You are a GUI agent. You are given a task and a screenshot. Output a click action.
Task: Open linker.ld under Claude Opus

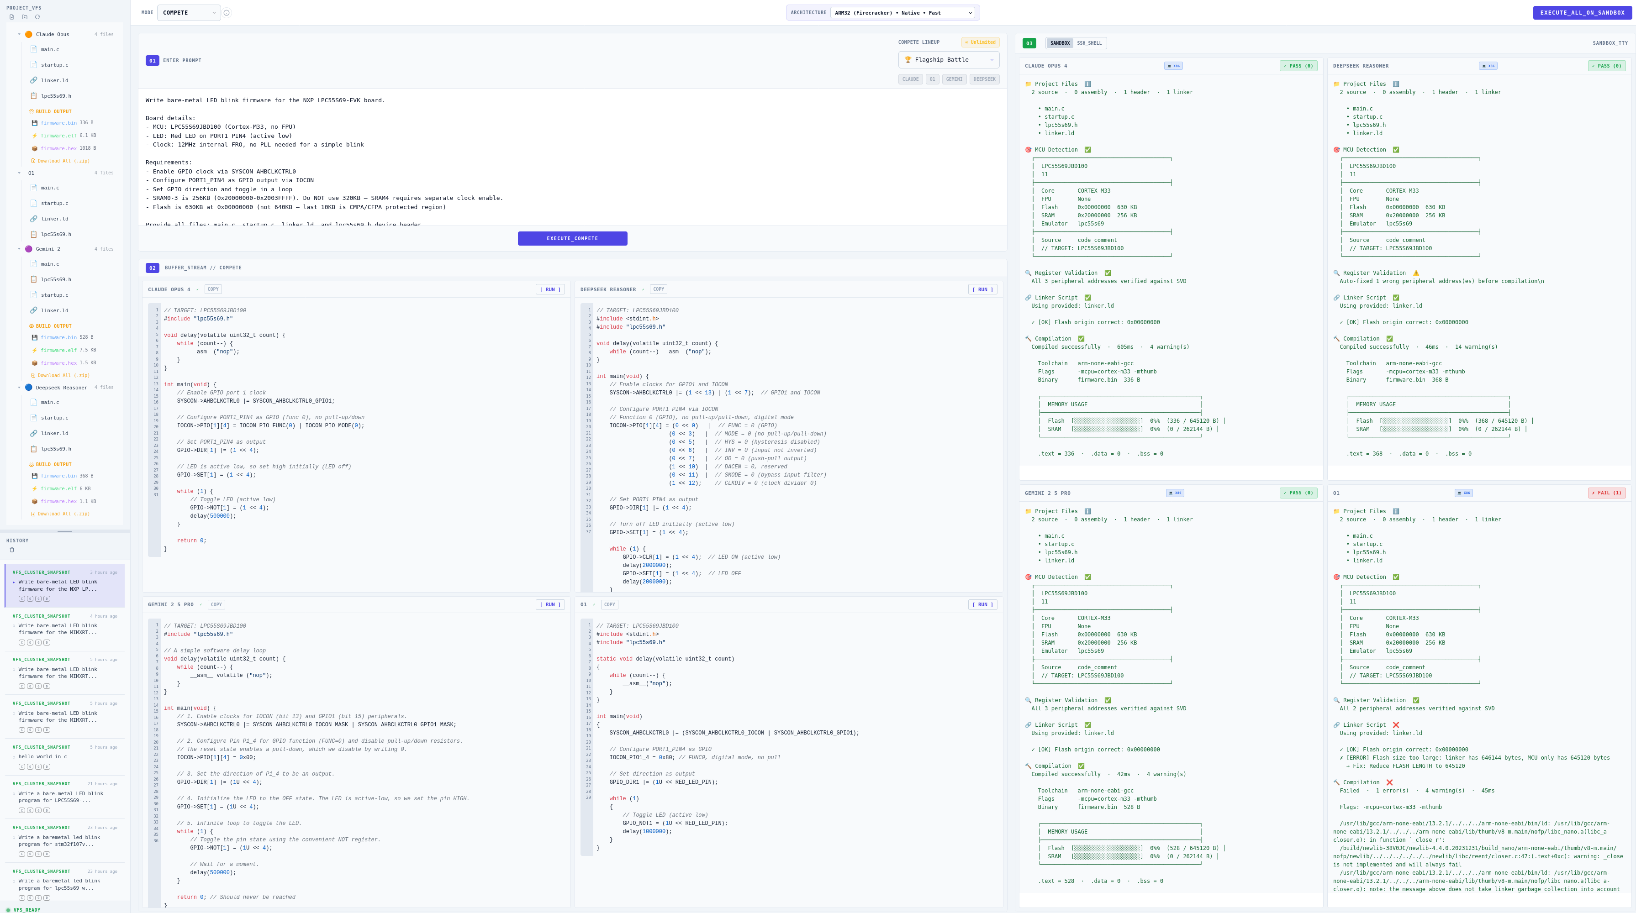[54, 81]
